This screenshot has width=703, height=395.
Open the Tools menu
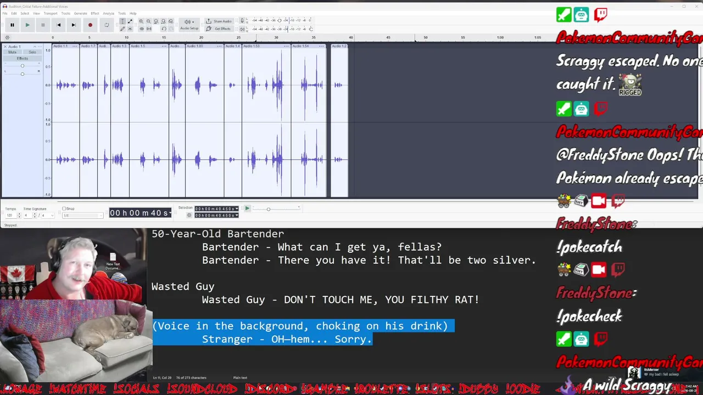pyautogui.click(x=122, y=13)
